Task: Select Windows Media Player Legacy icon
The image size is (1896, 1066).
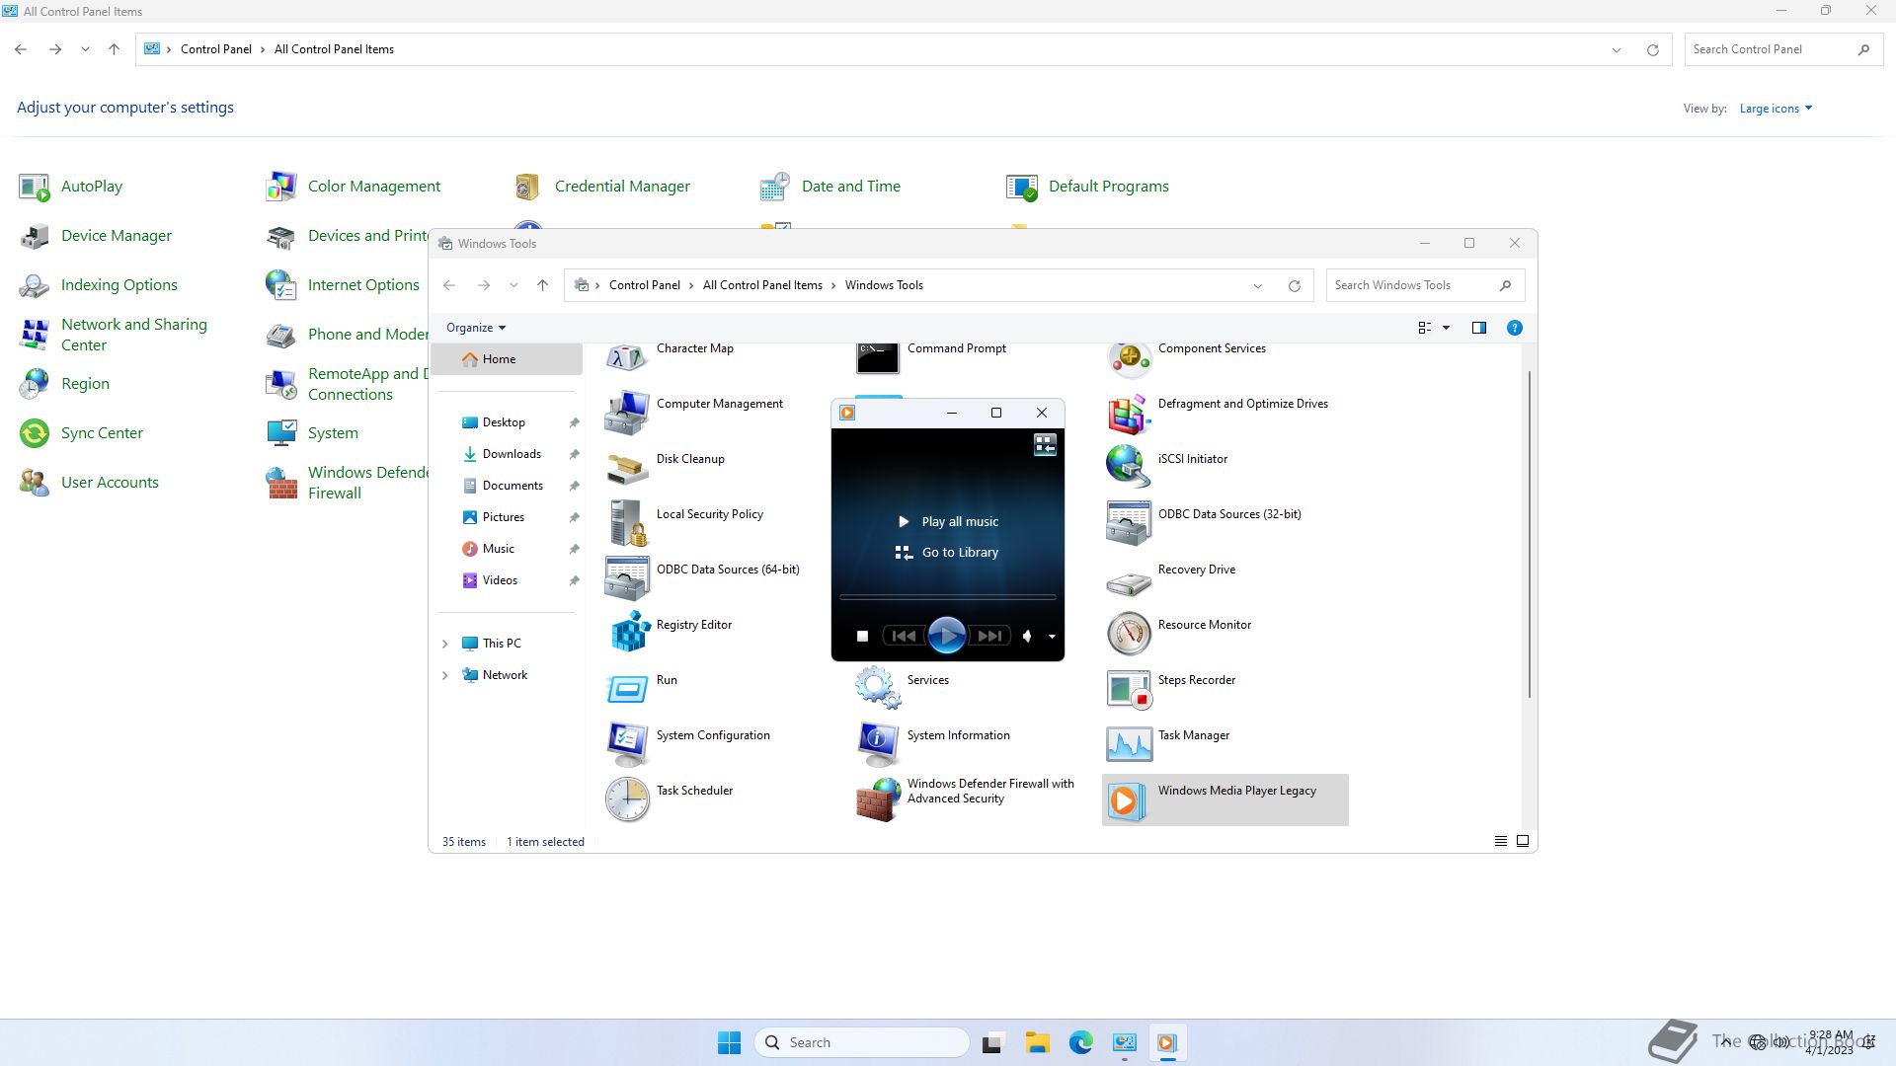Action: [1129, 800]
